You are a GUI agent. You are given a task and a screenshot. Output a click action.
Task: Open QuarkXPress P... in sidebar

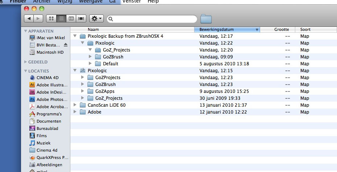click(x=49, y=157)
